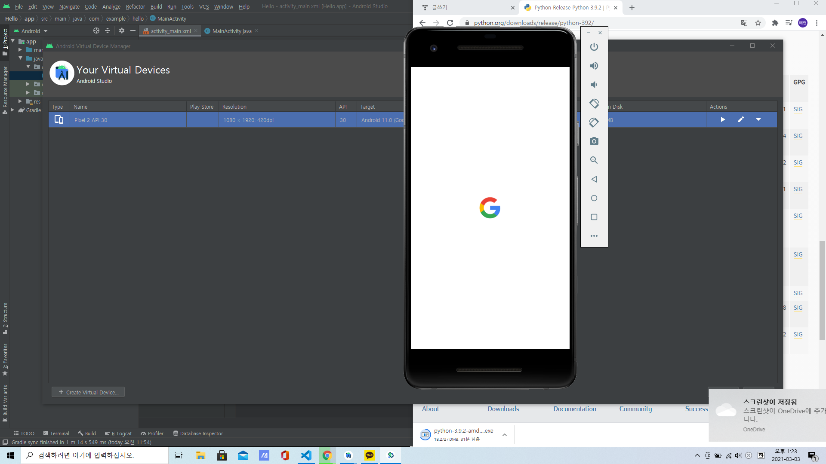Image resolution: width=826 pixels, height=464 pixels.
Task: Raise emulator volume with volume up icon
Action: pyautogui.click(x=594, y=66)
